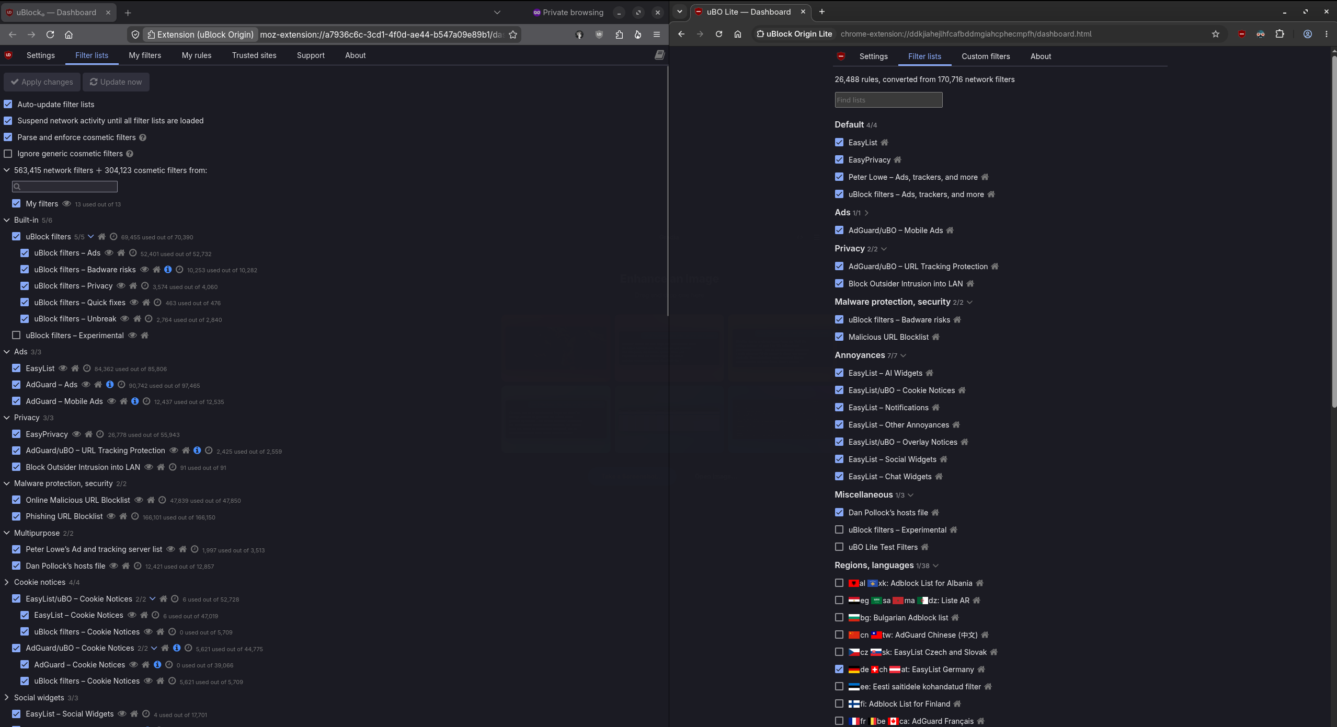Collapse Annoyances section in uBO Lite
The width and height of the screenshot is (1337, 727).
903,355
